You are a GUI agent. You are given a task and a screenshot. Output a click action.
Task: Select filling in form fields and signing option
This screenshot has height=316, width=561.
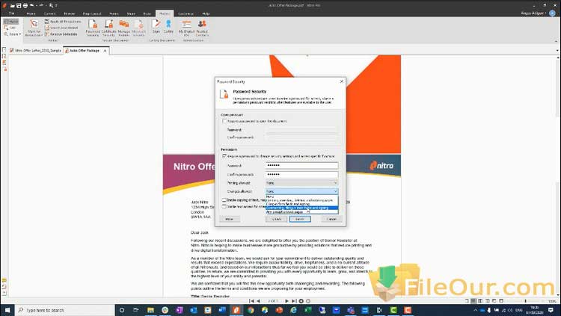(x=301, y=204)
